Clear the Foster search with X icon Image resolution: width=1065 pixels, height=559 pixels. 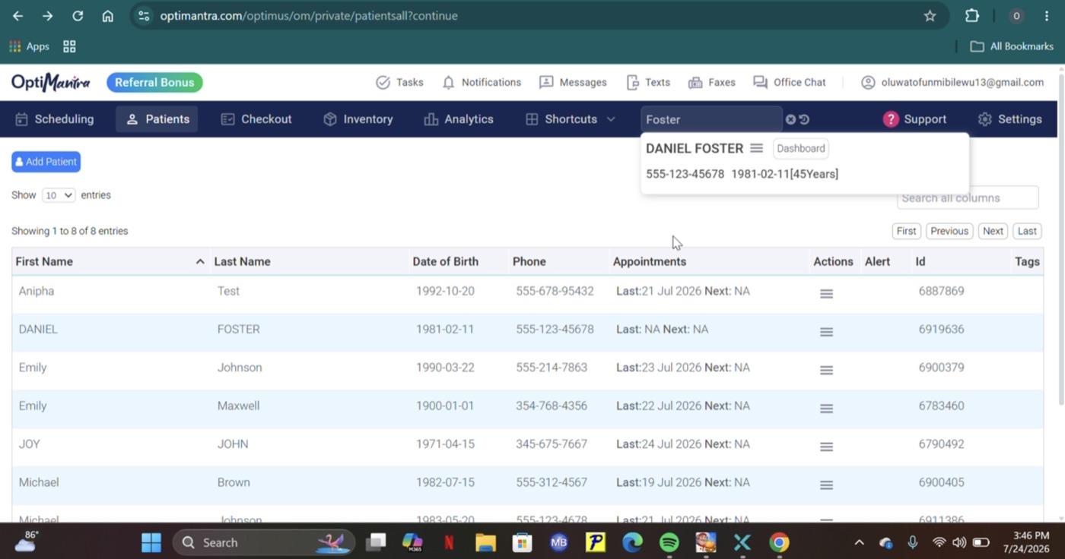click(x=790, y=119)
